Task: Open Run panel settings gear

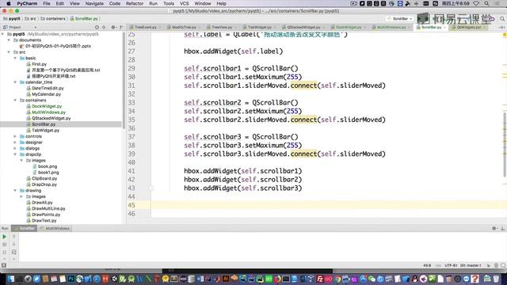Action: click(x=494, y=229)
